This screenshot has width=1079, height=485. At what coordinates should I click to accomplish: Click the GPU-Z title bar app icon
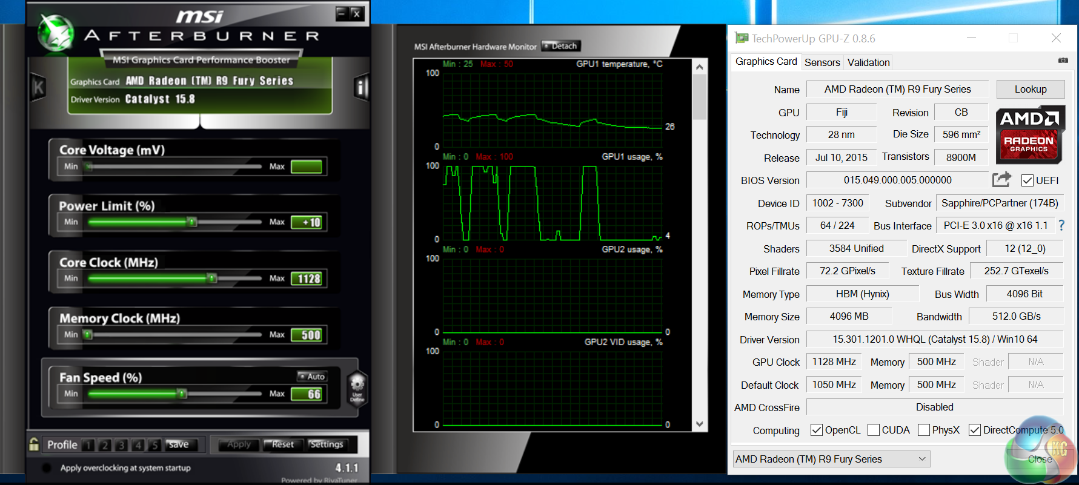[x=742, y=38]
